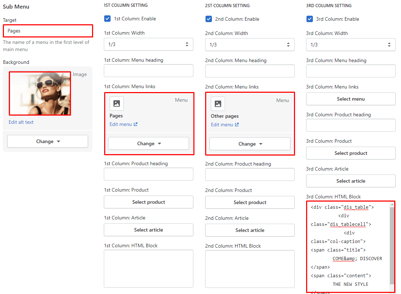Open Edit menu link for Other pages
The image size is (401, 294).
coord(222,125)
